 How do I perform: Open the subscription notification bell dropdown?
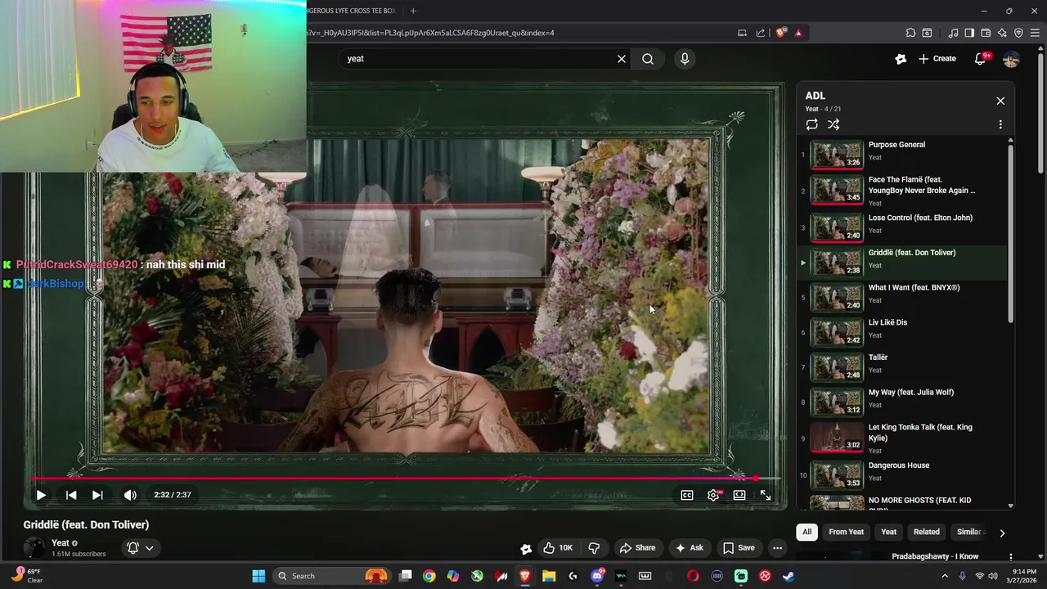tap(140, 548)
